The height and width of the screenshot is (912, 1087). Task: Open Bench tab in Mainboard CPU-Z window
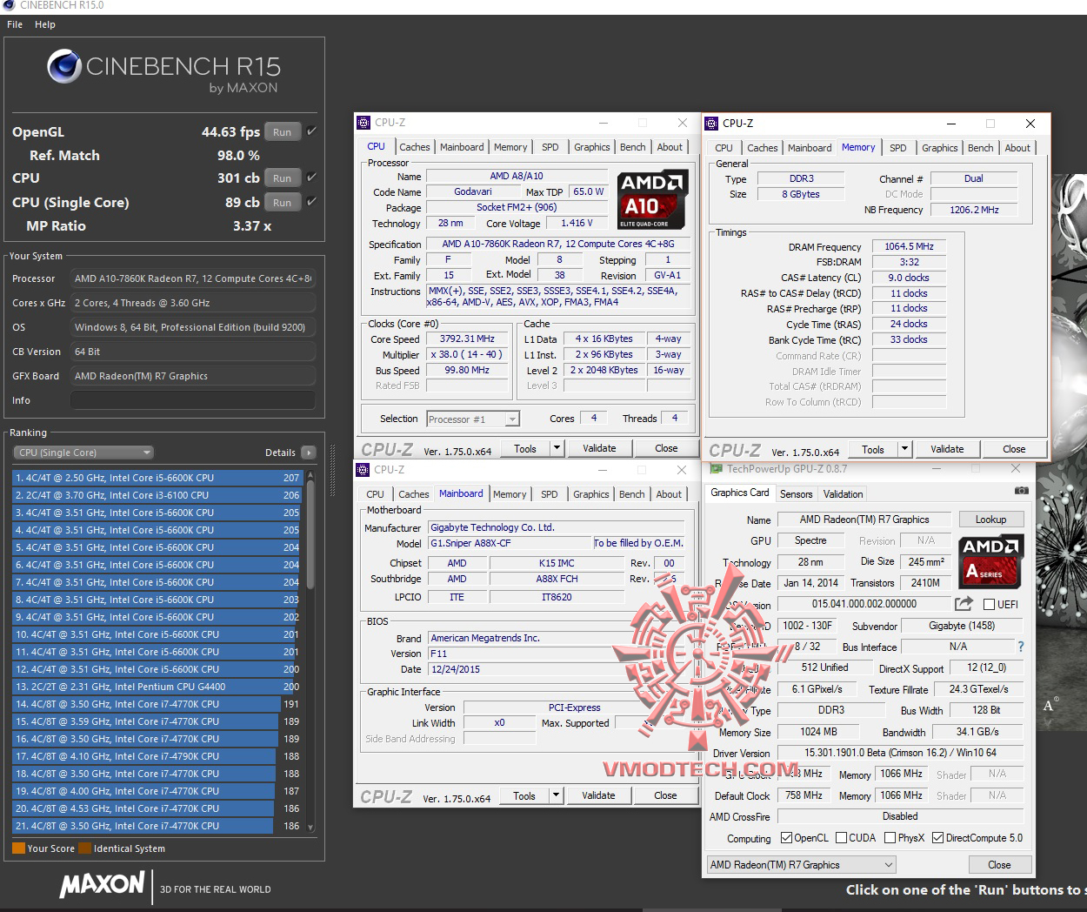pos(632,494)
